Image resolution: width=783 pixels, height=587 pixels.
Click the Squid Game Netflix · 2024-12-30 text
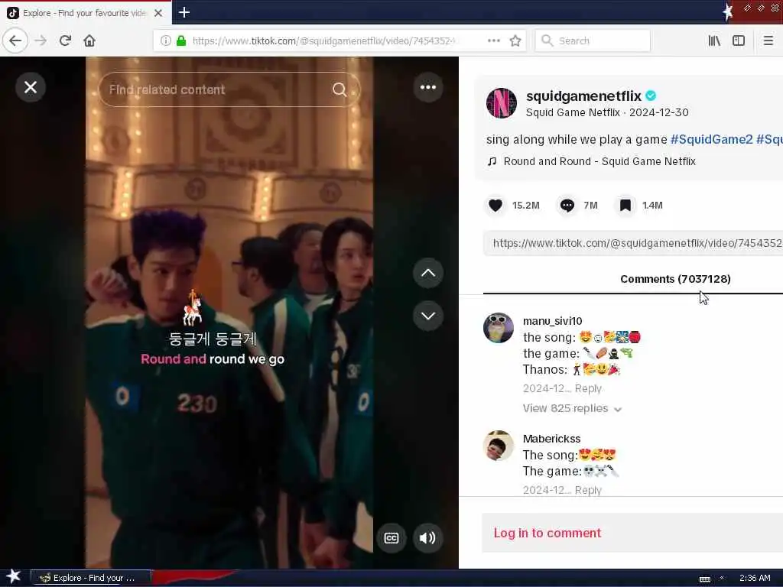click(606, 112)
